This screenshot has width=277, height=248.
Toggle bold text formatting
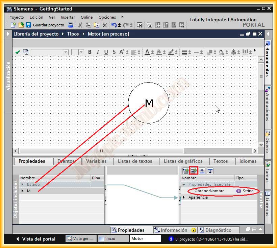[90, 52]
